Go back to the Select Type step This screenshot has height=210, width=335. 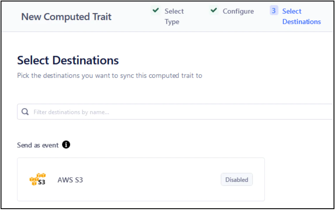(174, 11)
